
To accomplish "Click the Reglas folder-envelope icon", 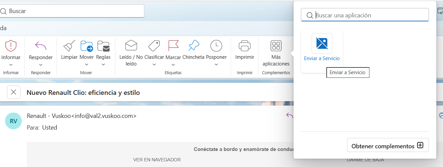I will click(x=103, y=45).
